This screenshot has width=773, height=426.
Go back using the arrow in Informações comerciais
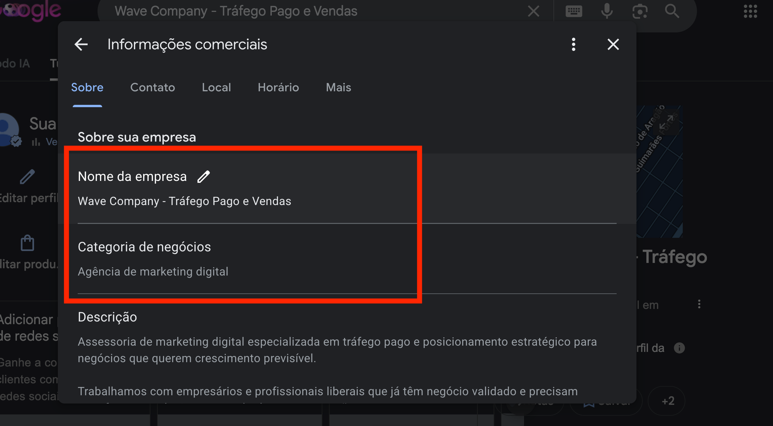click(81, 44)
